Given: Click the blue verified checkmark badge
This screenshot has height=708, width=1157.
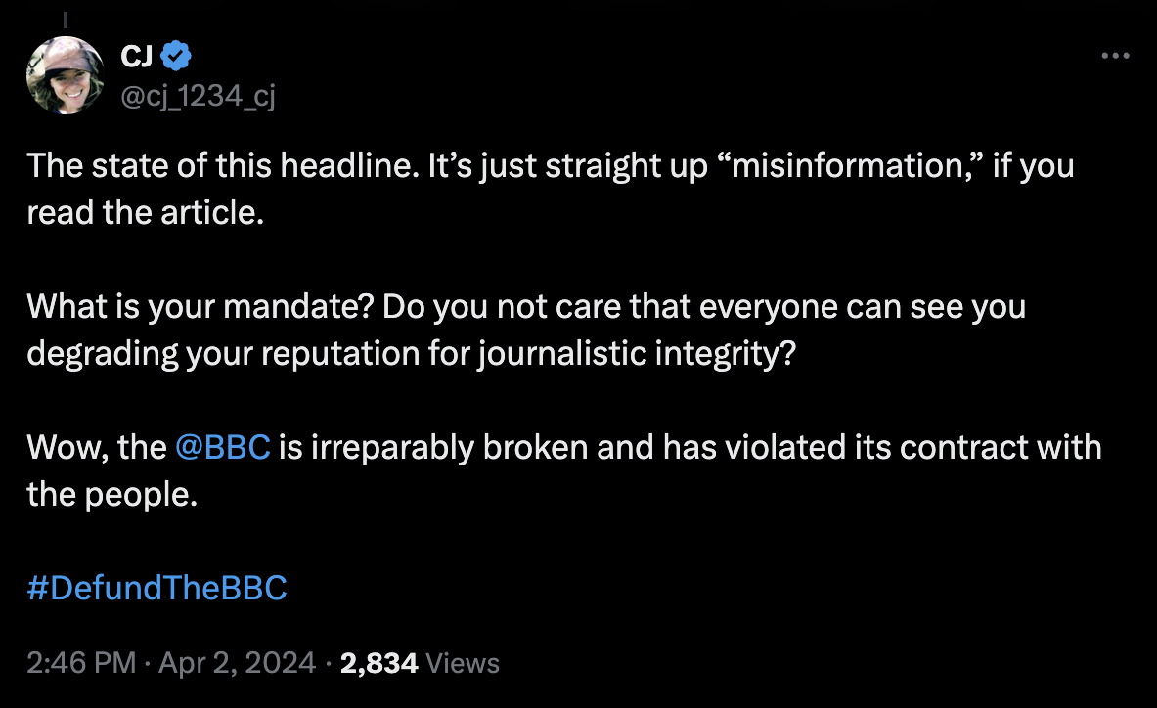Looking at the screenshot, I should (x=174, y=57).
